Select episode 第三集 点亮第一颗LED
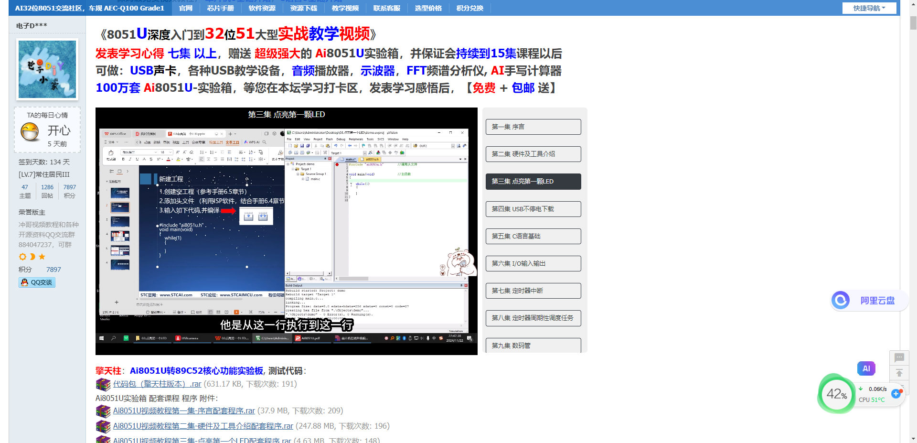The height and width of the screenshot is (443, 917). (533, 181)
